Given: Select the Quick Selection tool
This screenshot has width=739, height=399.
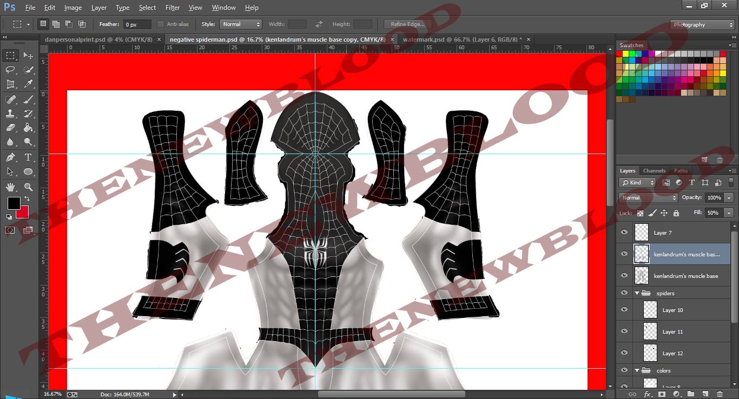Looking at the screenshot, I should [28, 70].
